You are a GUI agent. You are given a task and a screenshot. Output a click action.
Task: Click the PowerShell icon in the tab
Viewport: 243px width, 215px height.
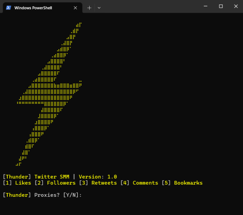(x=8, y=8)
